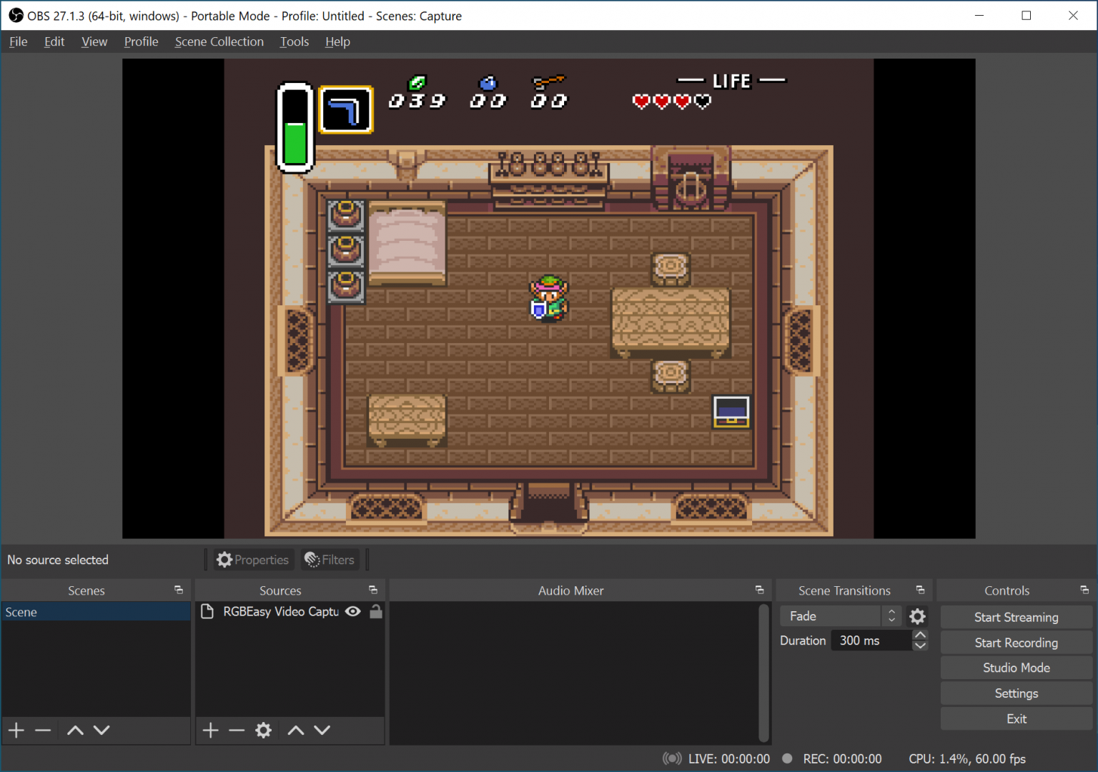The width and height of the screenshot is (1098, 772).
Task: Pop out the Sources dock
Action: coord(373,590)
